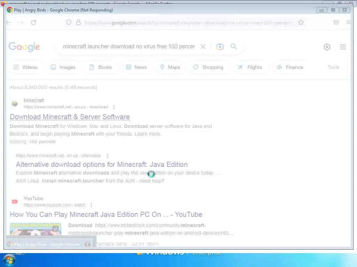Click the Minecraft result favicon
This screenshot has width=357, height=267.
(15, 104)
